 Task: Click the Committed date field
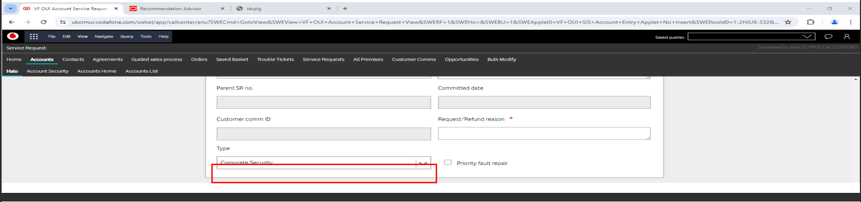click(x=544, y=102)
